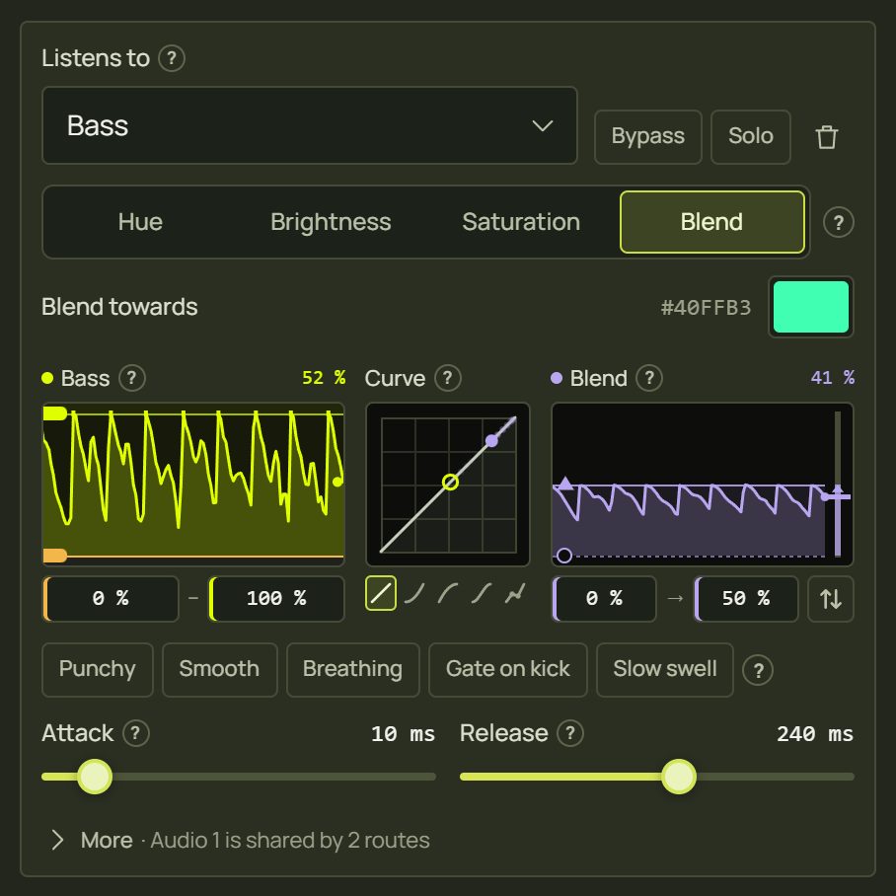Click the orange bottom threshold handle
The width and height of the screenshot is (896, 896).
coord(55,556)
